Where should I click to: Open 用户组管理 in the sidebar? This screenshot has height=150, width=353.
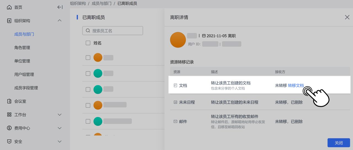coord(24,74)
